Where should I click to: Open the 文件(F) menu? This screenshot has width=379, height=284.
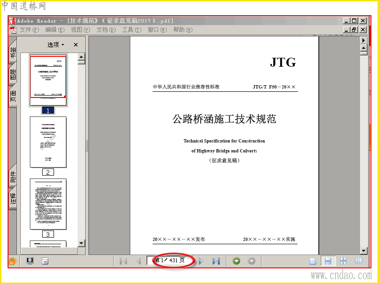[29, 30]
